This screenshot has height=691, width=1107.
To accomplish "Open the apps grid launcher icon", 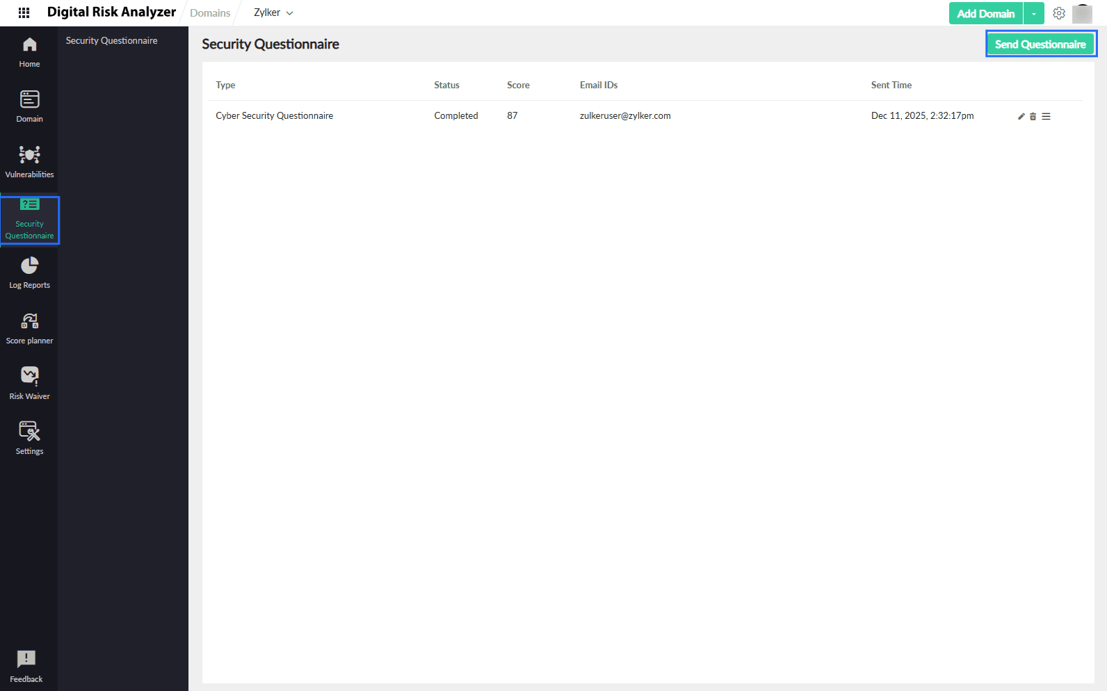I will click(x=24, y=13).
